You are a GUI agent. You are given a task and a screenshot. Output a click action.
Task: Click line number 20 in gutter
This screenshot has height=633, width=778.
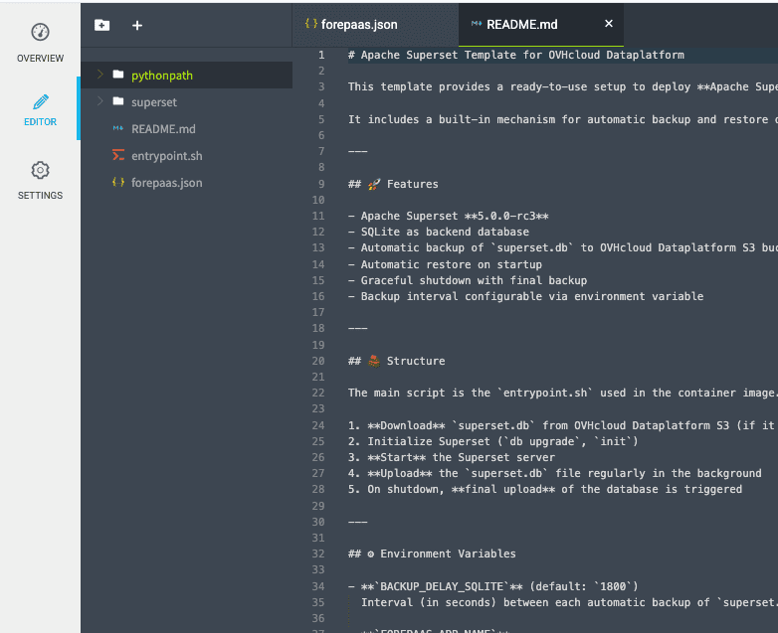(318, 361)
